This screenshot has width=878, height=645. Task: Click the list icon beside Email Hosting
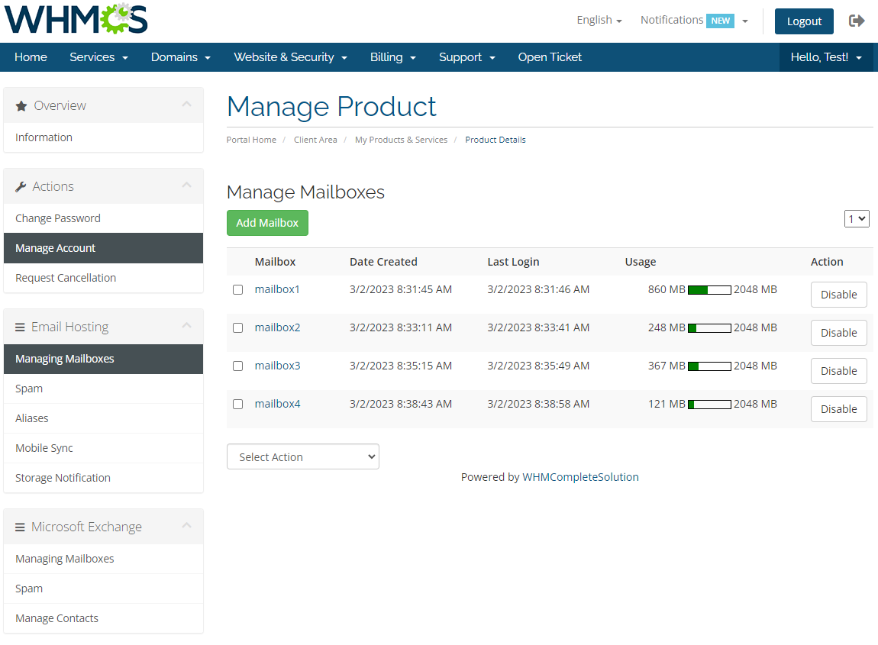click(20, 327)
